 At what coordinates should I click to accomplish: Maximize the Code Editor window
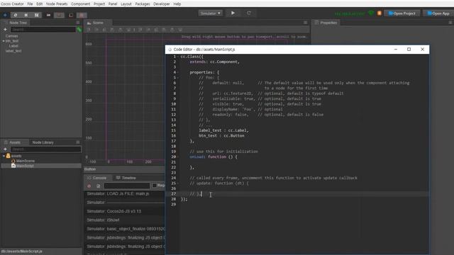409,49
